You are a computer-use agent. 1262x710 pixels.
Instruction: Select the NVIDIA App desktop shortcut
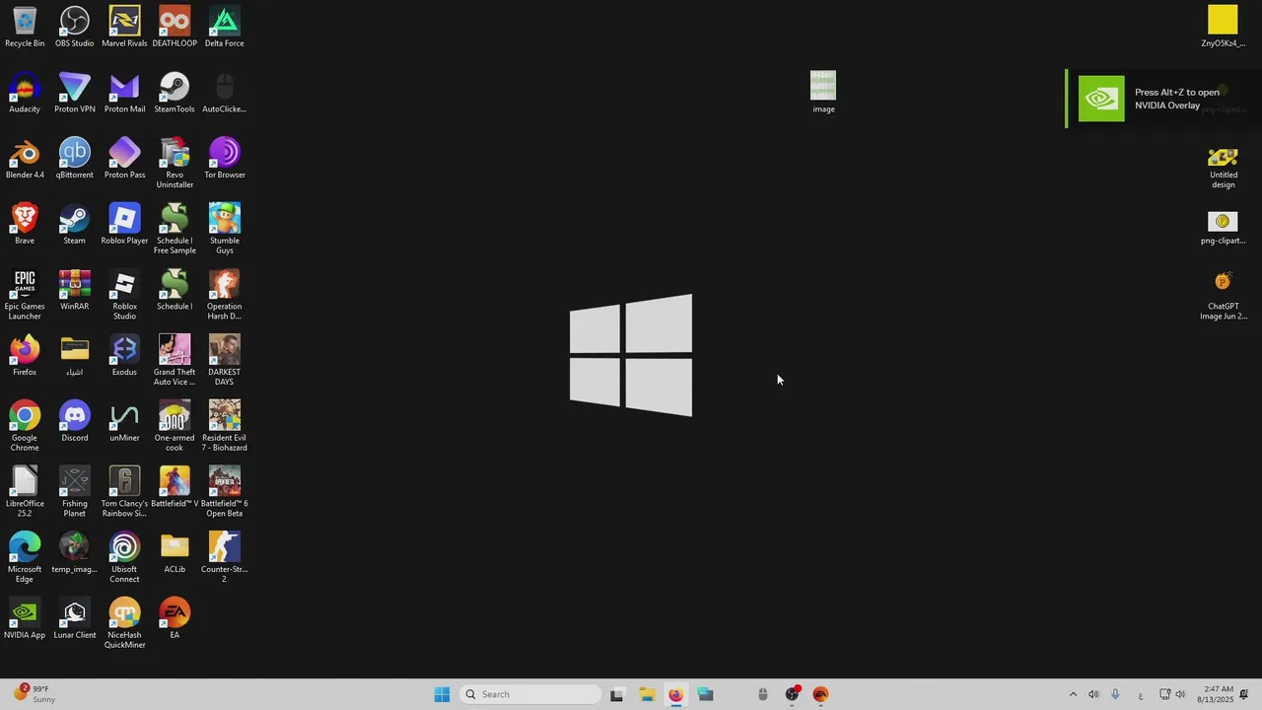coord(25,618)
